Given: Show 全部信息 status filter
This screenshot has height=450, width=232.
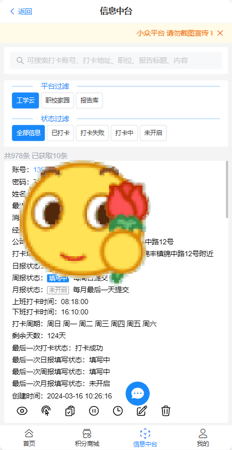Looking at the screenshot, I should (x=28, y=133).
